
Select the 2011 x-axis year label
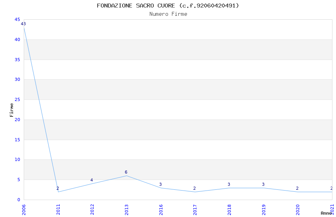click(x=58, y=210)
